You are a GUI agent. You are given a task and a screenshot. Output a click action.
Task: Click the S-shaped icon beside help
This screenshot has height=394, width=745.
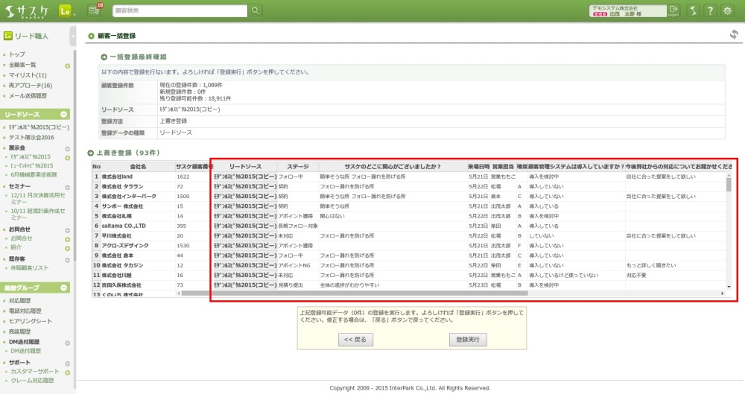(x=692, y=10)
